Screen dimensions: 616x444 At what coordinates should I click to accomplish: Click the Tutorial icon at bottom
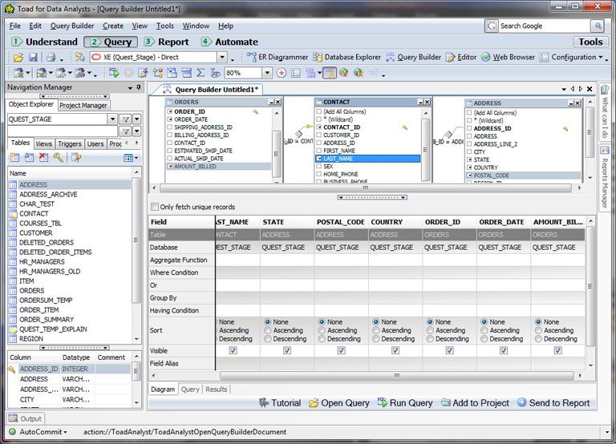point(264,403)
